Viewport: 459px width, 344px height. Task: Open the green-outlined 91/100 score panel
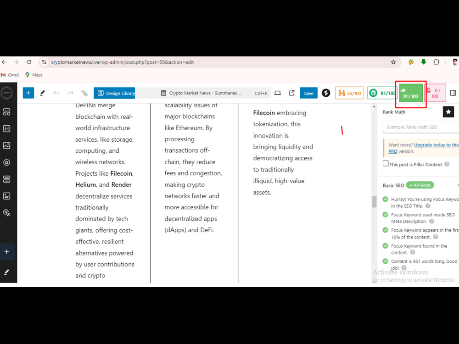[381, 93]
